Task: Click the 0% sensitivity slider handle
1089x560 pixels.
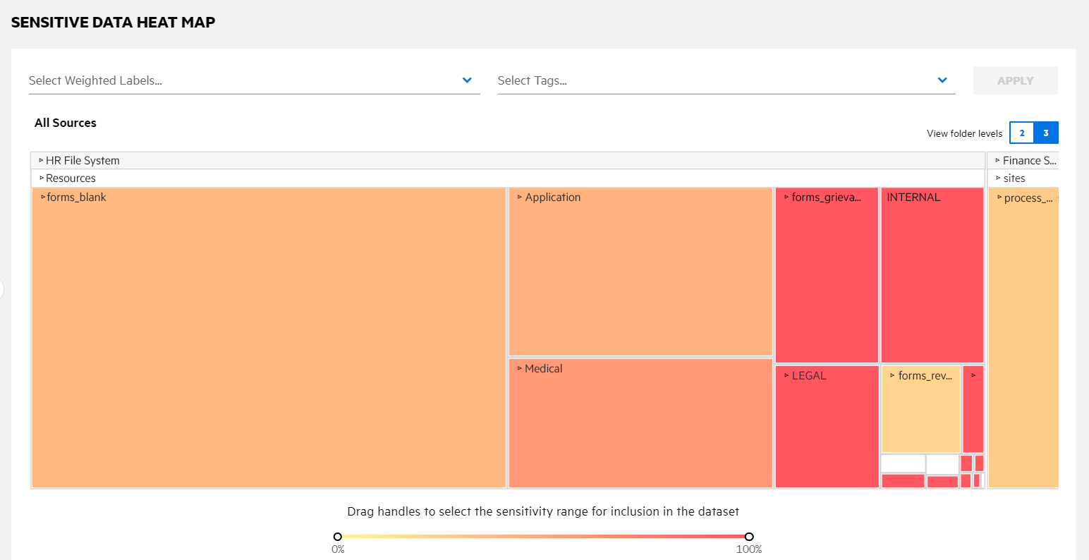Action: [x=338, y=537]
